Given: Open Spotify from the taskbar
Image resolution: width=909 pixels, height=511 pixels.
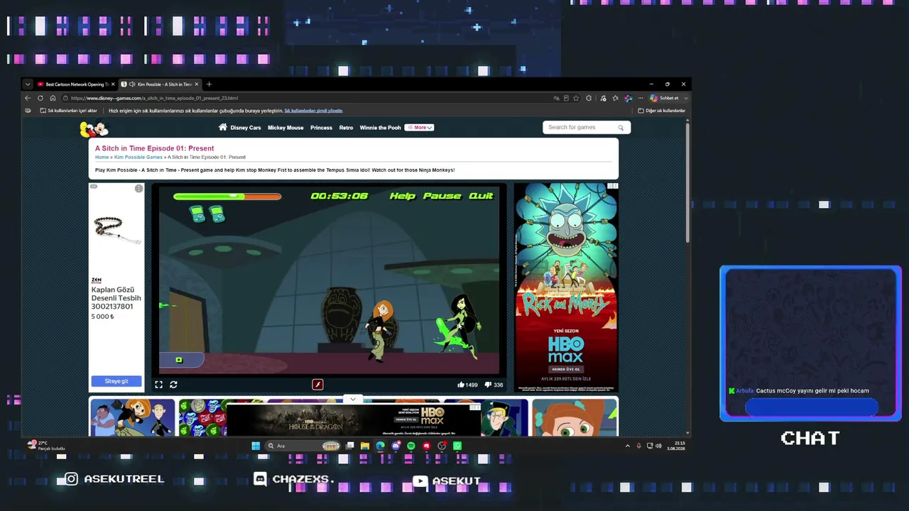Looking at the screenshot, I should (x=411, y=446).
